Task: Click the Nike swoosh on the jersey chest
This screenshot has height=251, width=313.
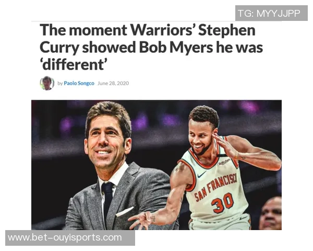Action: click(201, 175)
